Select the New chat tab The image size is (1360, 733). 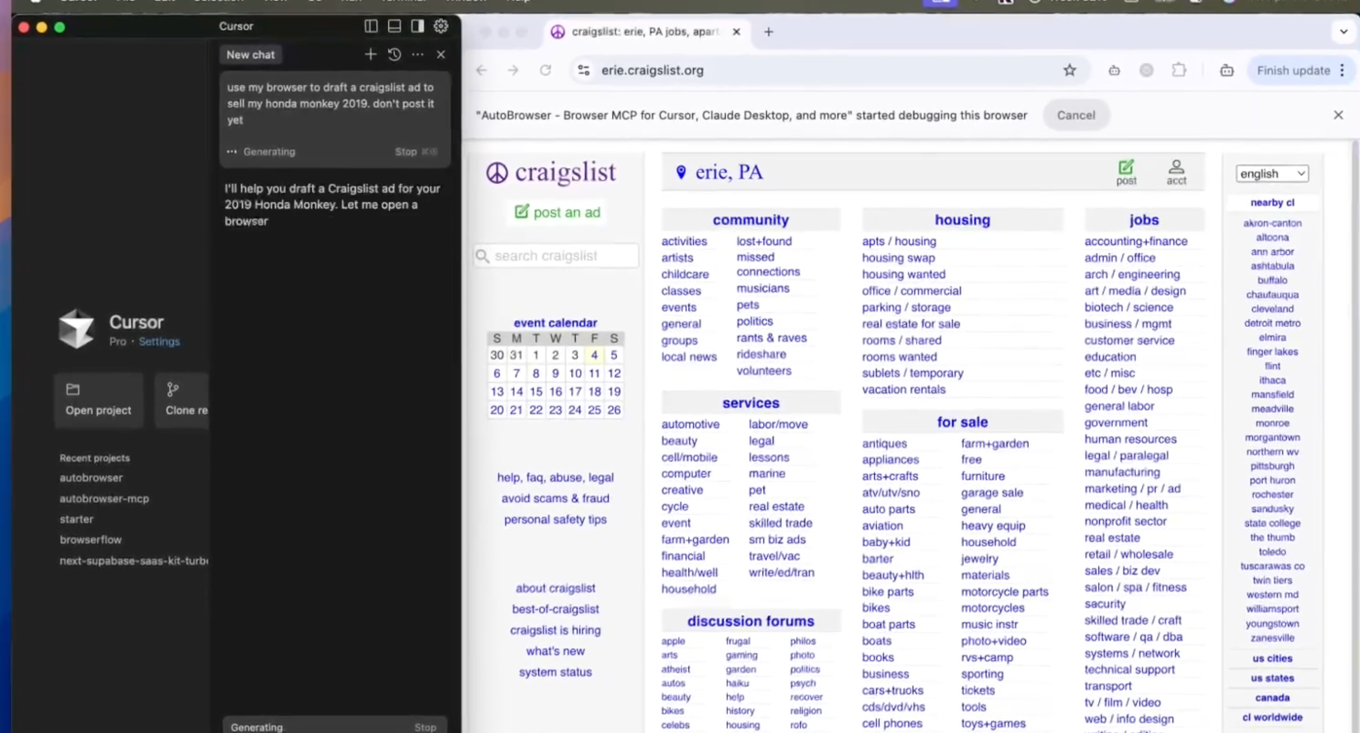coord(250,54)
